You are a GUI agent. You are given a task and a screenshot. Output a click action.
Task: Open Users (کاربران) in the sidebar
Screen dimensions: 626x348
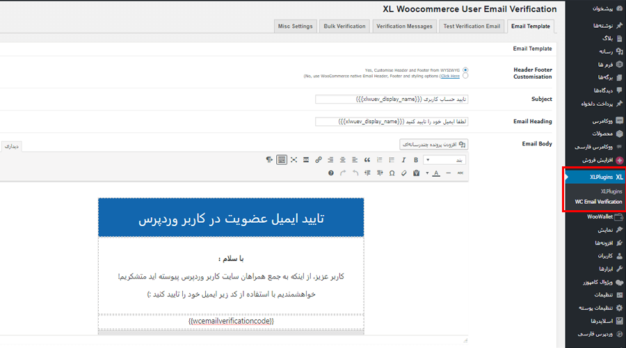tap(605, 255)
